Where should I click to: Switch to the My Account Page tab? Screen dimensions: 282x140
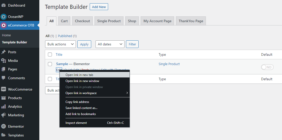coord(157,21)
